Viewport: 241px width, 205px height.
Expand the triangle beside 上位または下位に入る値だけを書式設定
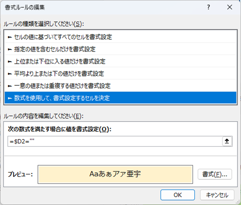(9, 61)
